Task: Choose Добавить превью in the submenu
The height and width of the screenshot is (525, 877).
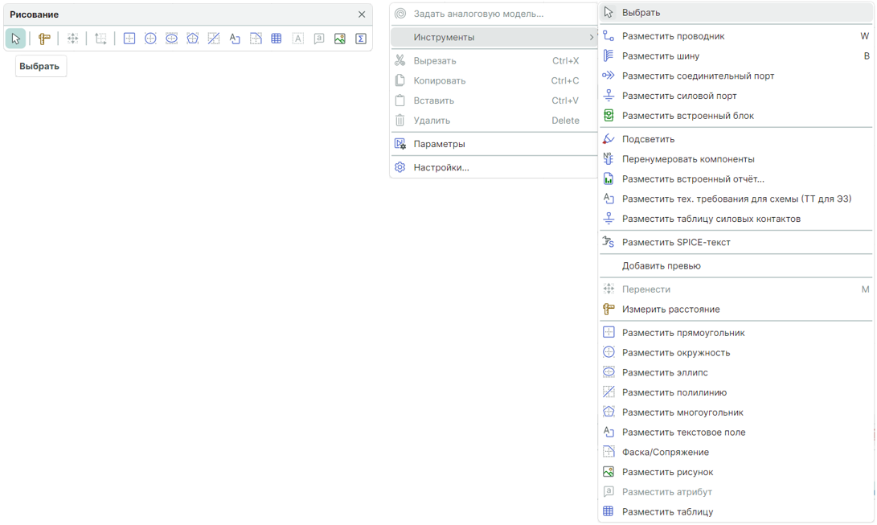Action: pyautogui.click(x=661, y=266)
